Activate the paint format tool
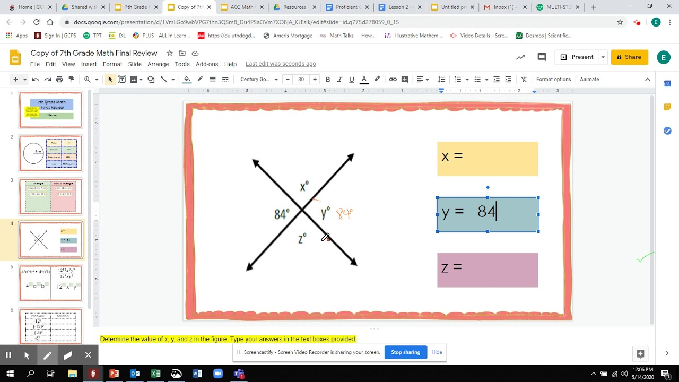The image size is (679, 382). [71, 80]
